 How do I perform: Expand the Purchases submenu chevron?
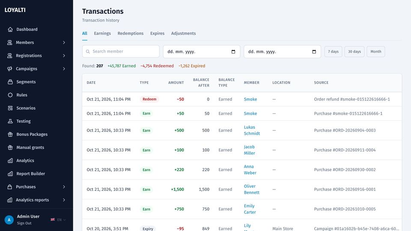pos(64,187)
